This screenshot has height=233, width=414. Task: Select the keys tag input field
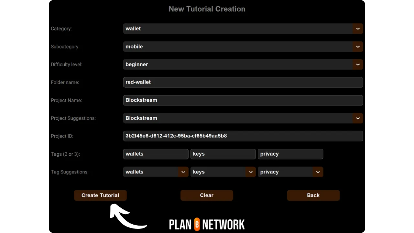tap(223, 154)
